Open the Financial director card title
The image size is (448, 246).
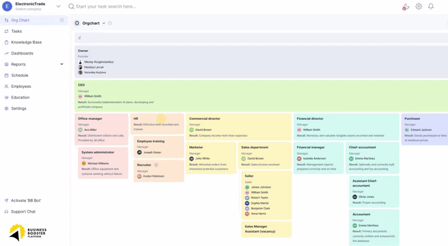(x=310, y=119)
